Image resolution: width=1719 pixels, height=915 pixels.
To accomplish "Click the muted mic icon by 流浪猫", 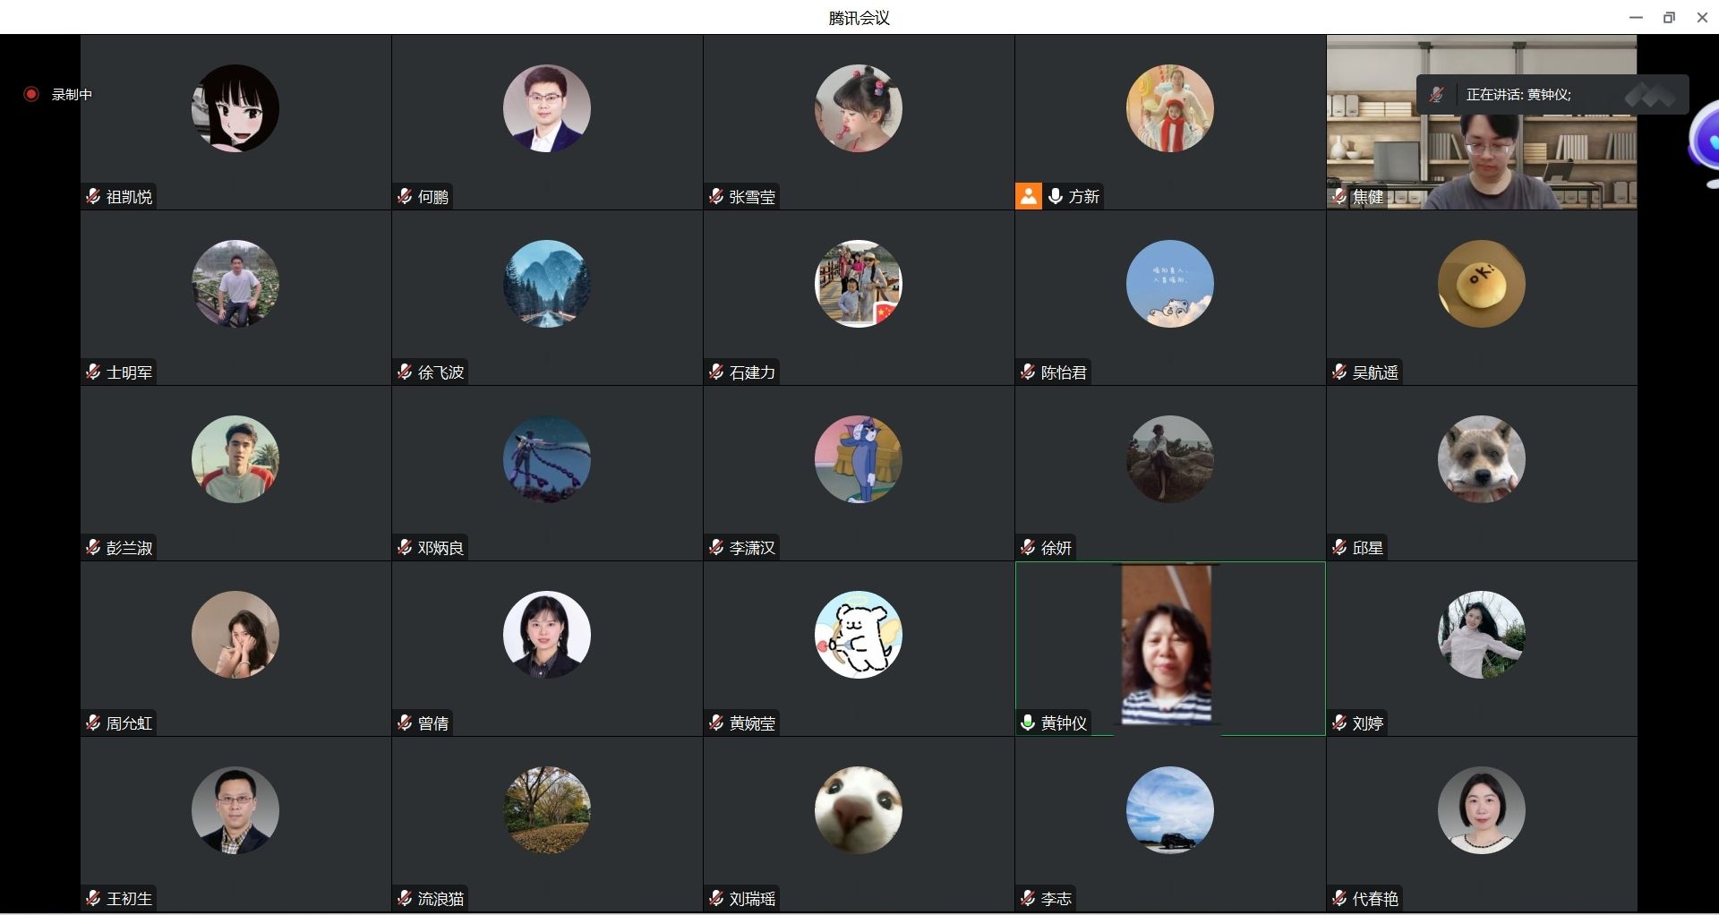I will [405, 898].
